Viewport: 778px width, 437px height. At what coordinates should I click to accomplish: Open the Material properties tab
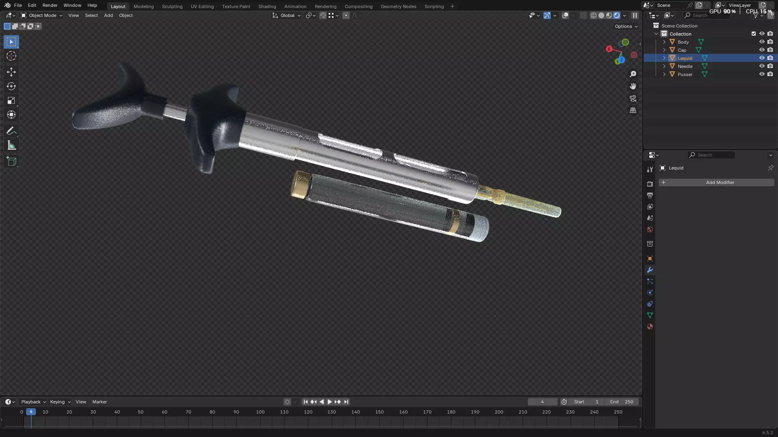[x=650, y=327]
